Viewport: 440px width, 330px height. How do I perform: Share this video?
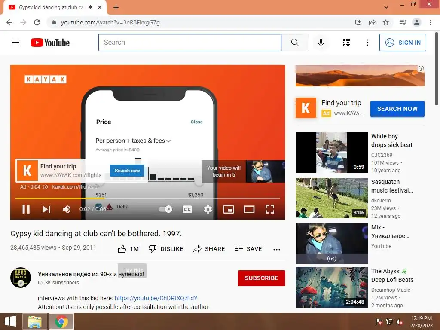(x=209, y=249)
